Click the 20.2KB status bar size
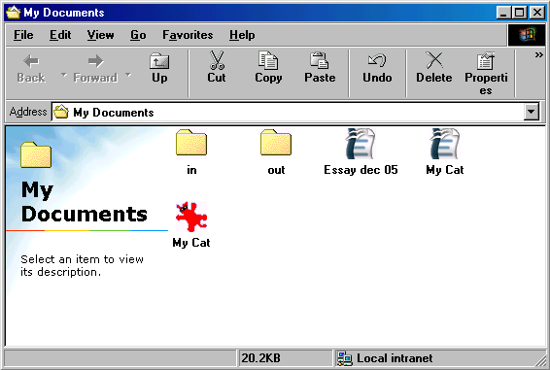550x370 pixels. [x=261, y=358]
